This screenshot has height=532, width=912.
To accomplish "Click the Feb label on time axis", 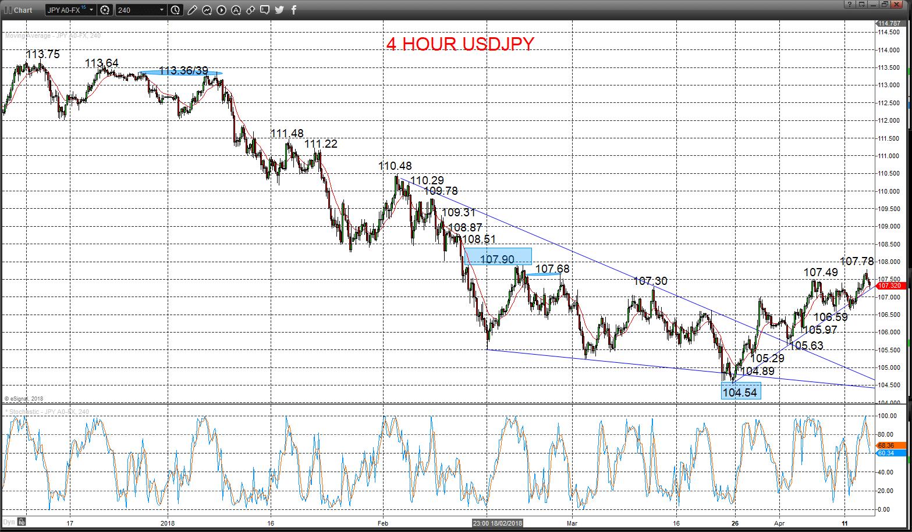I will [x=383, y=523].
